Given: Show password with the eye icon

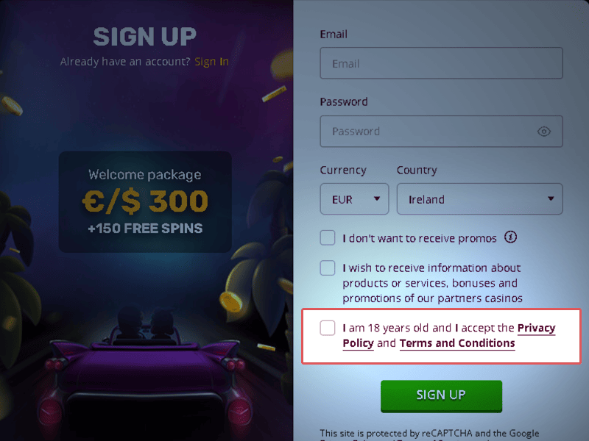Looking at the screenshot, I should coord(544,132).
